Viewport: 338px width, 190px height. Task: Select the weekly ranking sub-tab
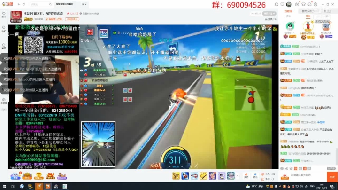tap(308, 16)
